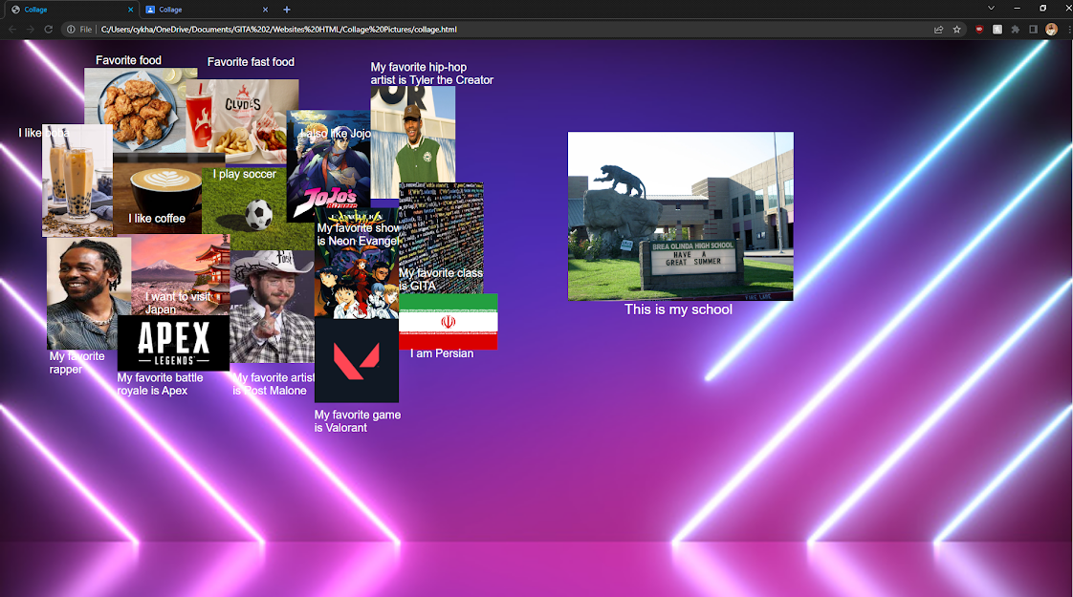Open the site info icon labeled File
1073x597 pixels.
(79, 30)
